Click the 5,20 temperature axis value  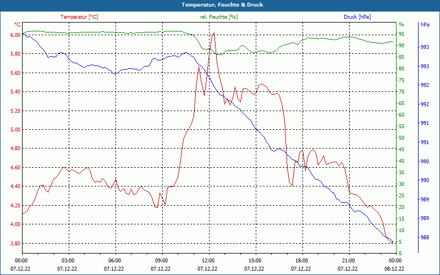[x=16, y=111]
